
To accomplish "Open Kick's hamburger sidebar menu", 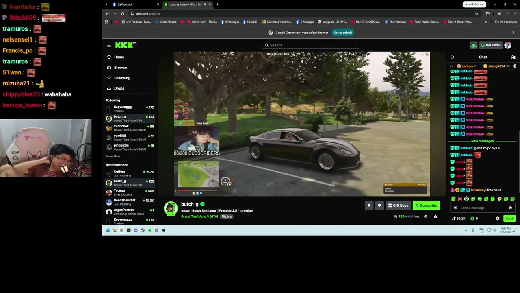I will (x=109, y=45).
